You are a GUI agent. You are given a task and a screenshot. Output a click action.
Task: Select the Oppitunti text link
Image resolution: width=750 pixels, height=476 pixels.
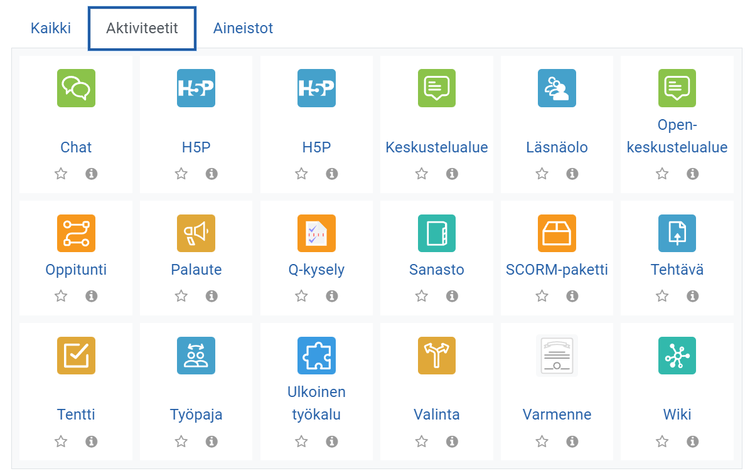(76, 270)
